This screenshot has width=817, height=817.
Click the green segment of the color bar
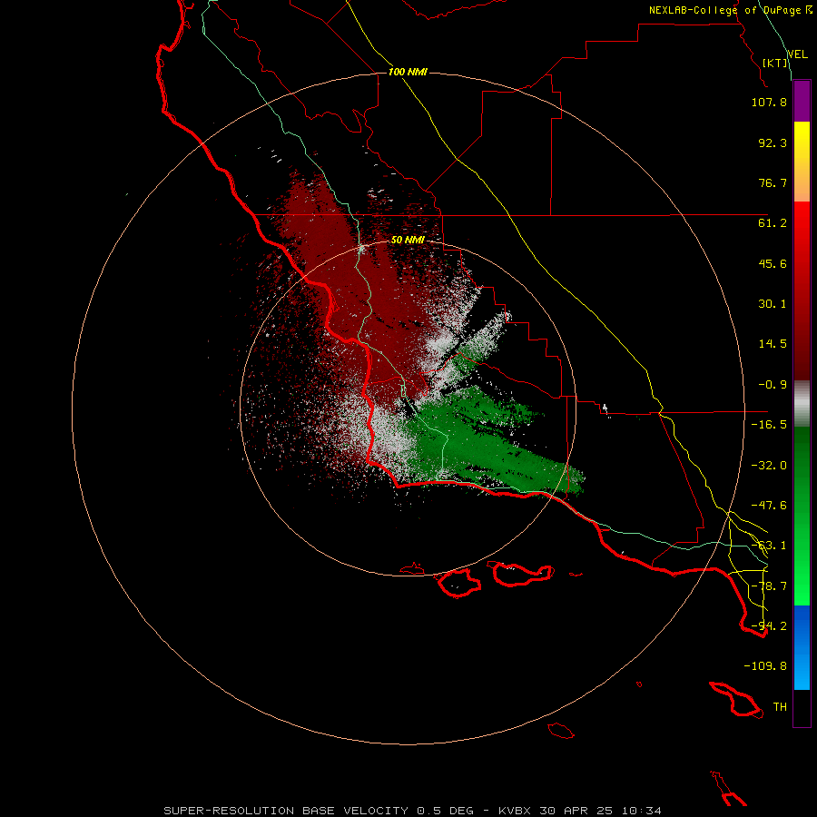(802, 516)
